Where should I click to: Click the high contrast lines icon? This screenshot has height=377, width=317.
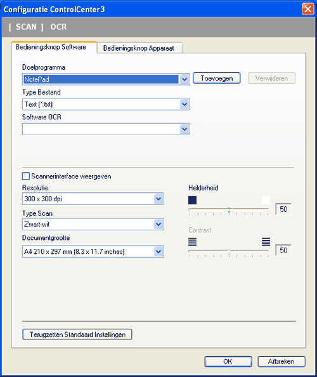pos(266,242)
